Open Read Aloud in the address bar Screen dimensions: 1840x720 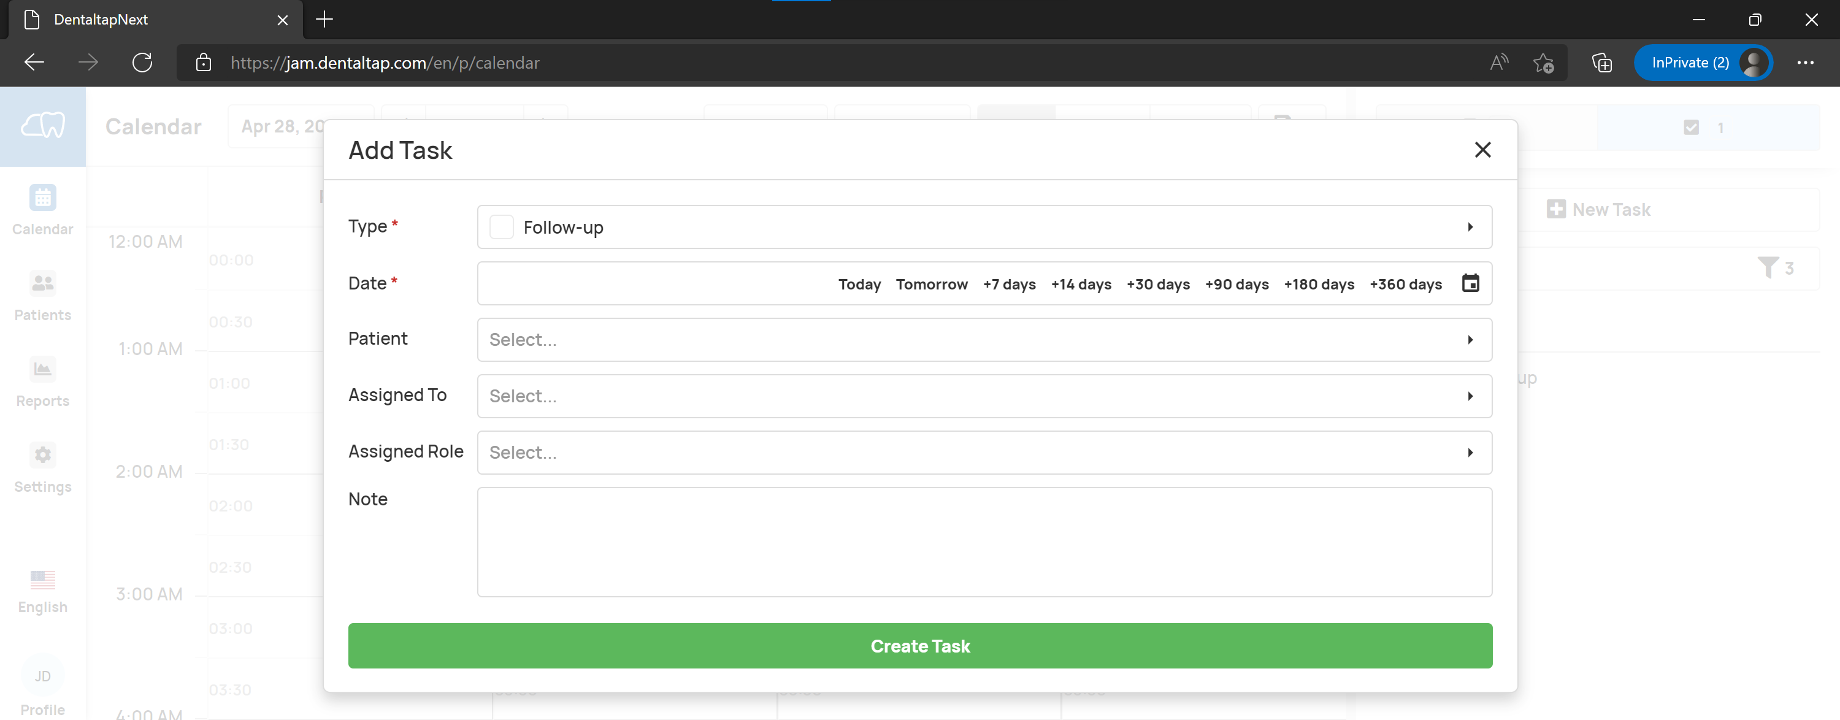1498,62
